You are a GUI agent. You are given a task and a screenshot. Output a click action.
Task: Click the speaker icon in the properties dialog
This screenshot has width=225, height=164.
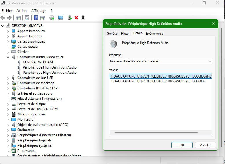click(113, 44)
